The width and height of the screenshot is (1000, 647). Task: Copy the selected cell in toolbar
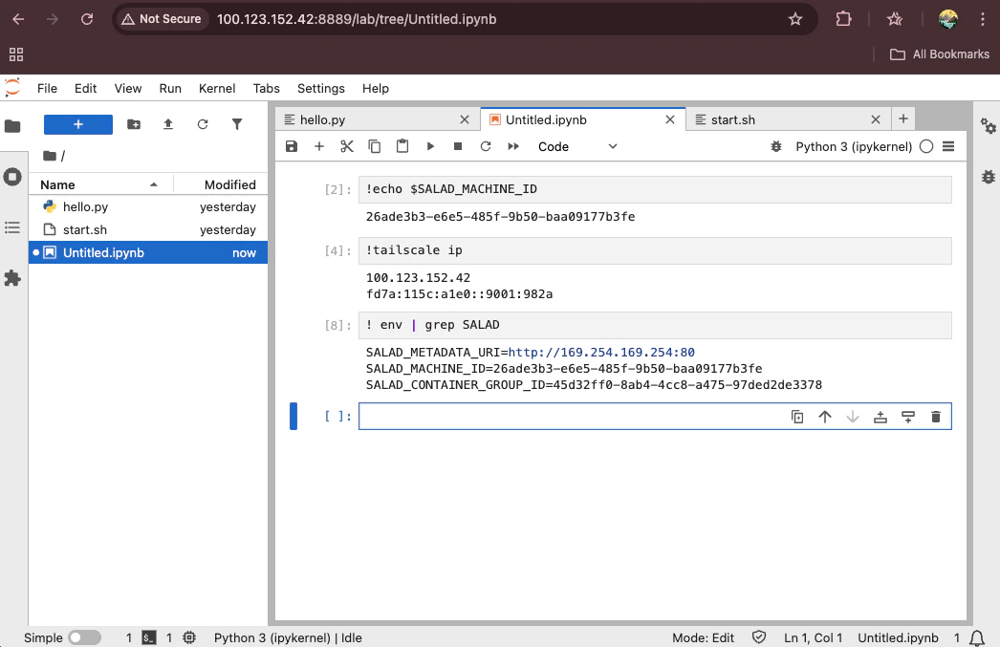(x=375, y=146)
